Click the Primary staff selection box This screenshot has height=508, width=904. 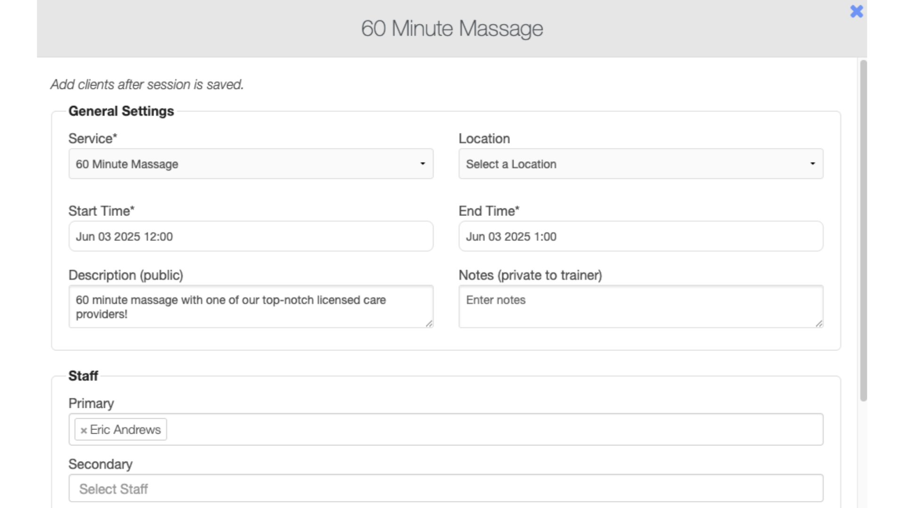coord(446,429)
